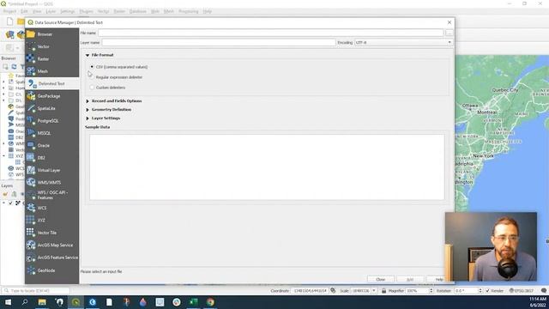Viewport: 549px width, 309px height.
Task: Open the Vector Tile source tab
Action: tap(51, 233)
